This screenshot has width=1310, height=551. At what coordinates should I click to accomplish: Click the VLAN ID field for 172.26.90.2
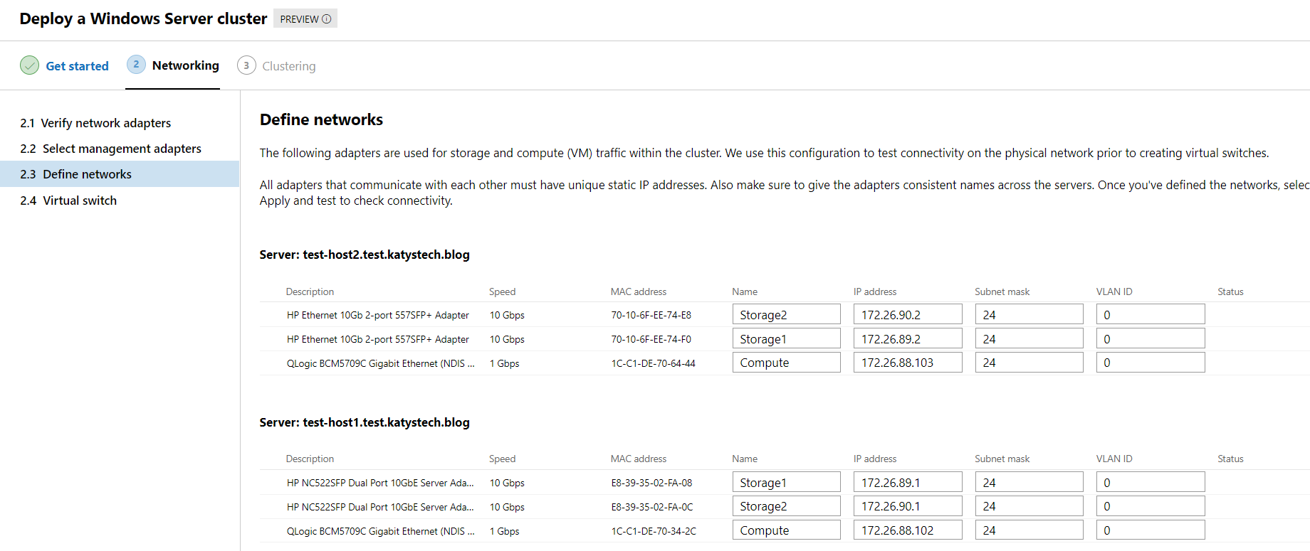pos(1150,315)
